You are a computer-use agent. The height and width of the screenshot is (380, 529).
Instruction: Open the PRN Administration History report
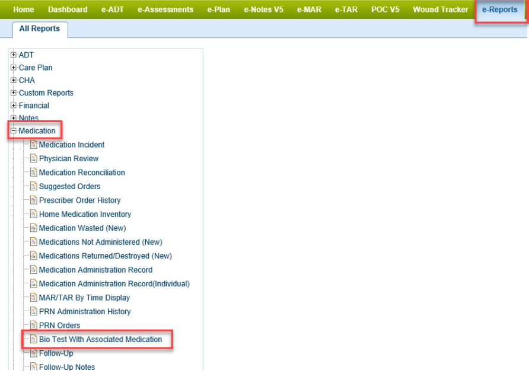[85, 311]
